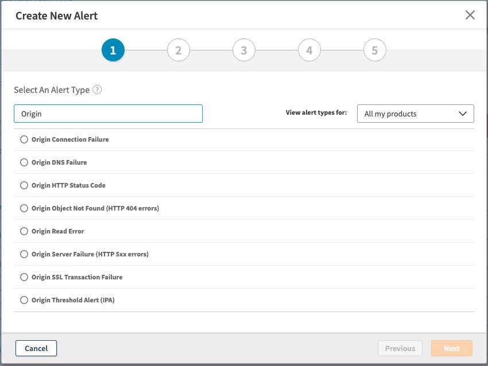The image size is (488, 366).
Task: Click the help icon beside Select An Alert Type
Action: click(x=97, y=89)
